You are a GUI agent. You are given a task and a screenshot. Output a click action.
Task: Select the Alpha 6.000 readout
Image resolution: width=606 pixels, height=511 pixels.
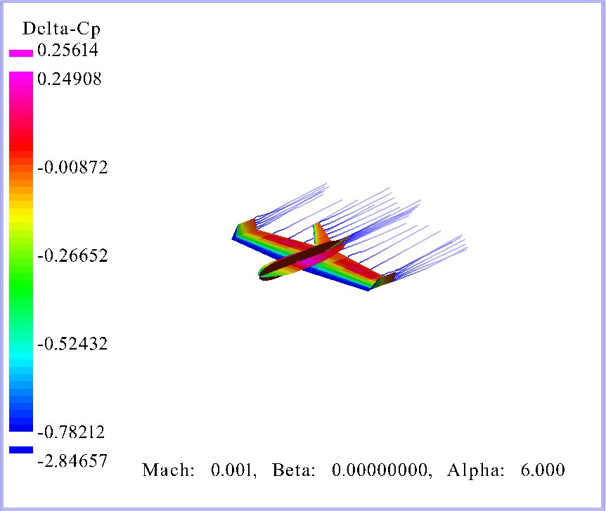pyautogui.click(x=505, y=470)
